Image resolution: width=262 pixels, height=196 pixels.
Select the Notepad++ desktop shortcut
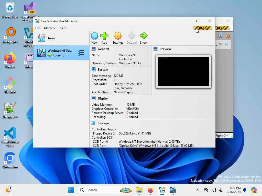pyautogui.click(x=10, y=110)
